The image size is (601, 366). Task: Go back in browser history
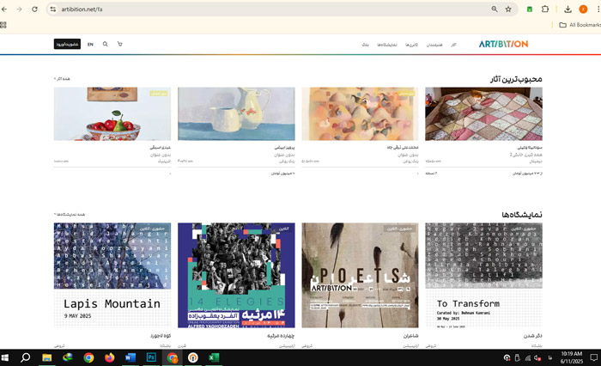coord(4,9)
